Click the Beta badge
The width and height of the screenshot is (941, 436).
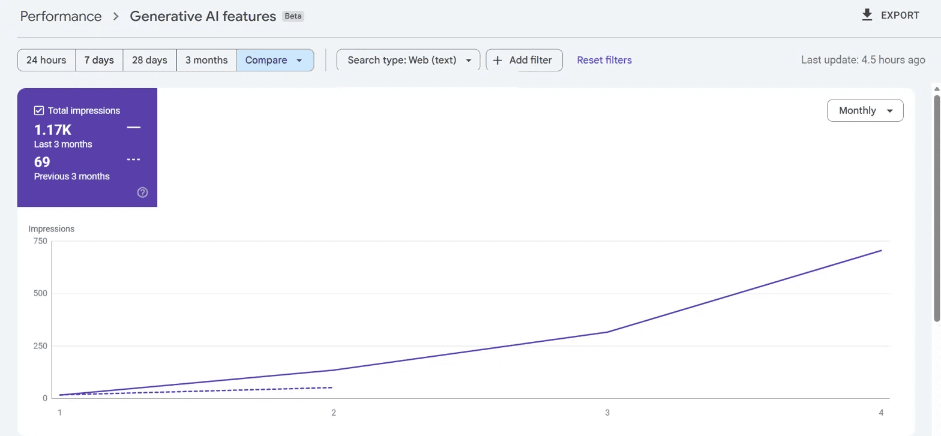(293, 16)
